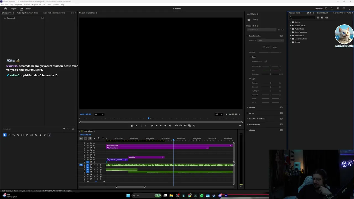Expand the Lumetri Presets folder
354x199 pixels.
[290, 25]
